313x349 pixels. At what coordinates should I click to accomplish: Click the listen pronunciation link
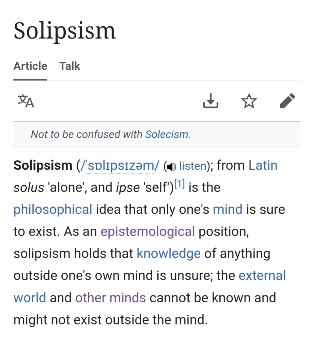193,166
